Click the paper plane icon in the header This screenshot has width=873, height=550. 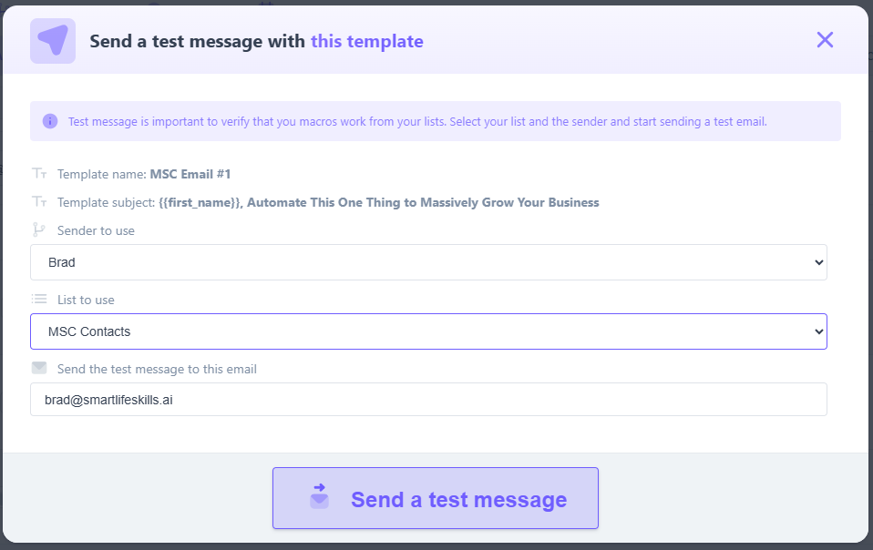pyautogui.click(x=53, y=41)
